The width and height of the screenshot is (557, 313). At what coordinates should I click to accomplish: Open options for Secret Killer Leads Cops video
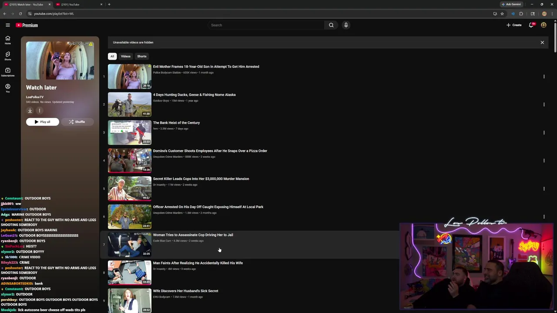pyautogui.click(x=544, y=189)
